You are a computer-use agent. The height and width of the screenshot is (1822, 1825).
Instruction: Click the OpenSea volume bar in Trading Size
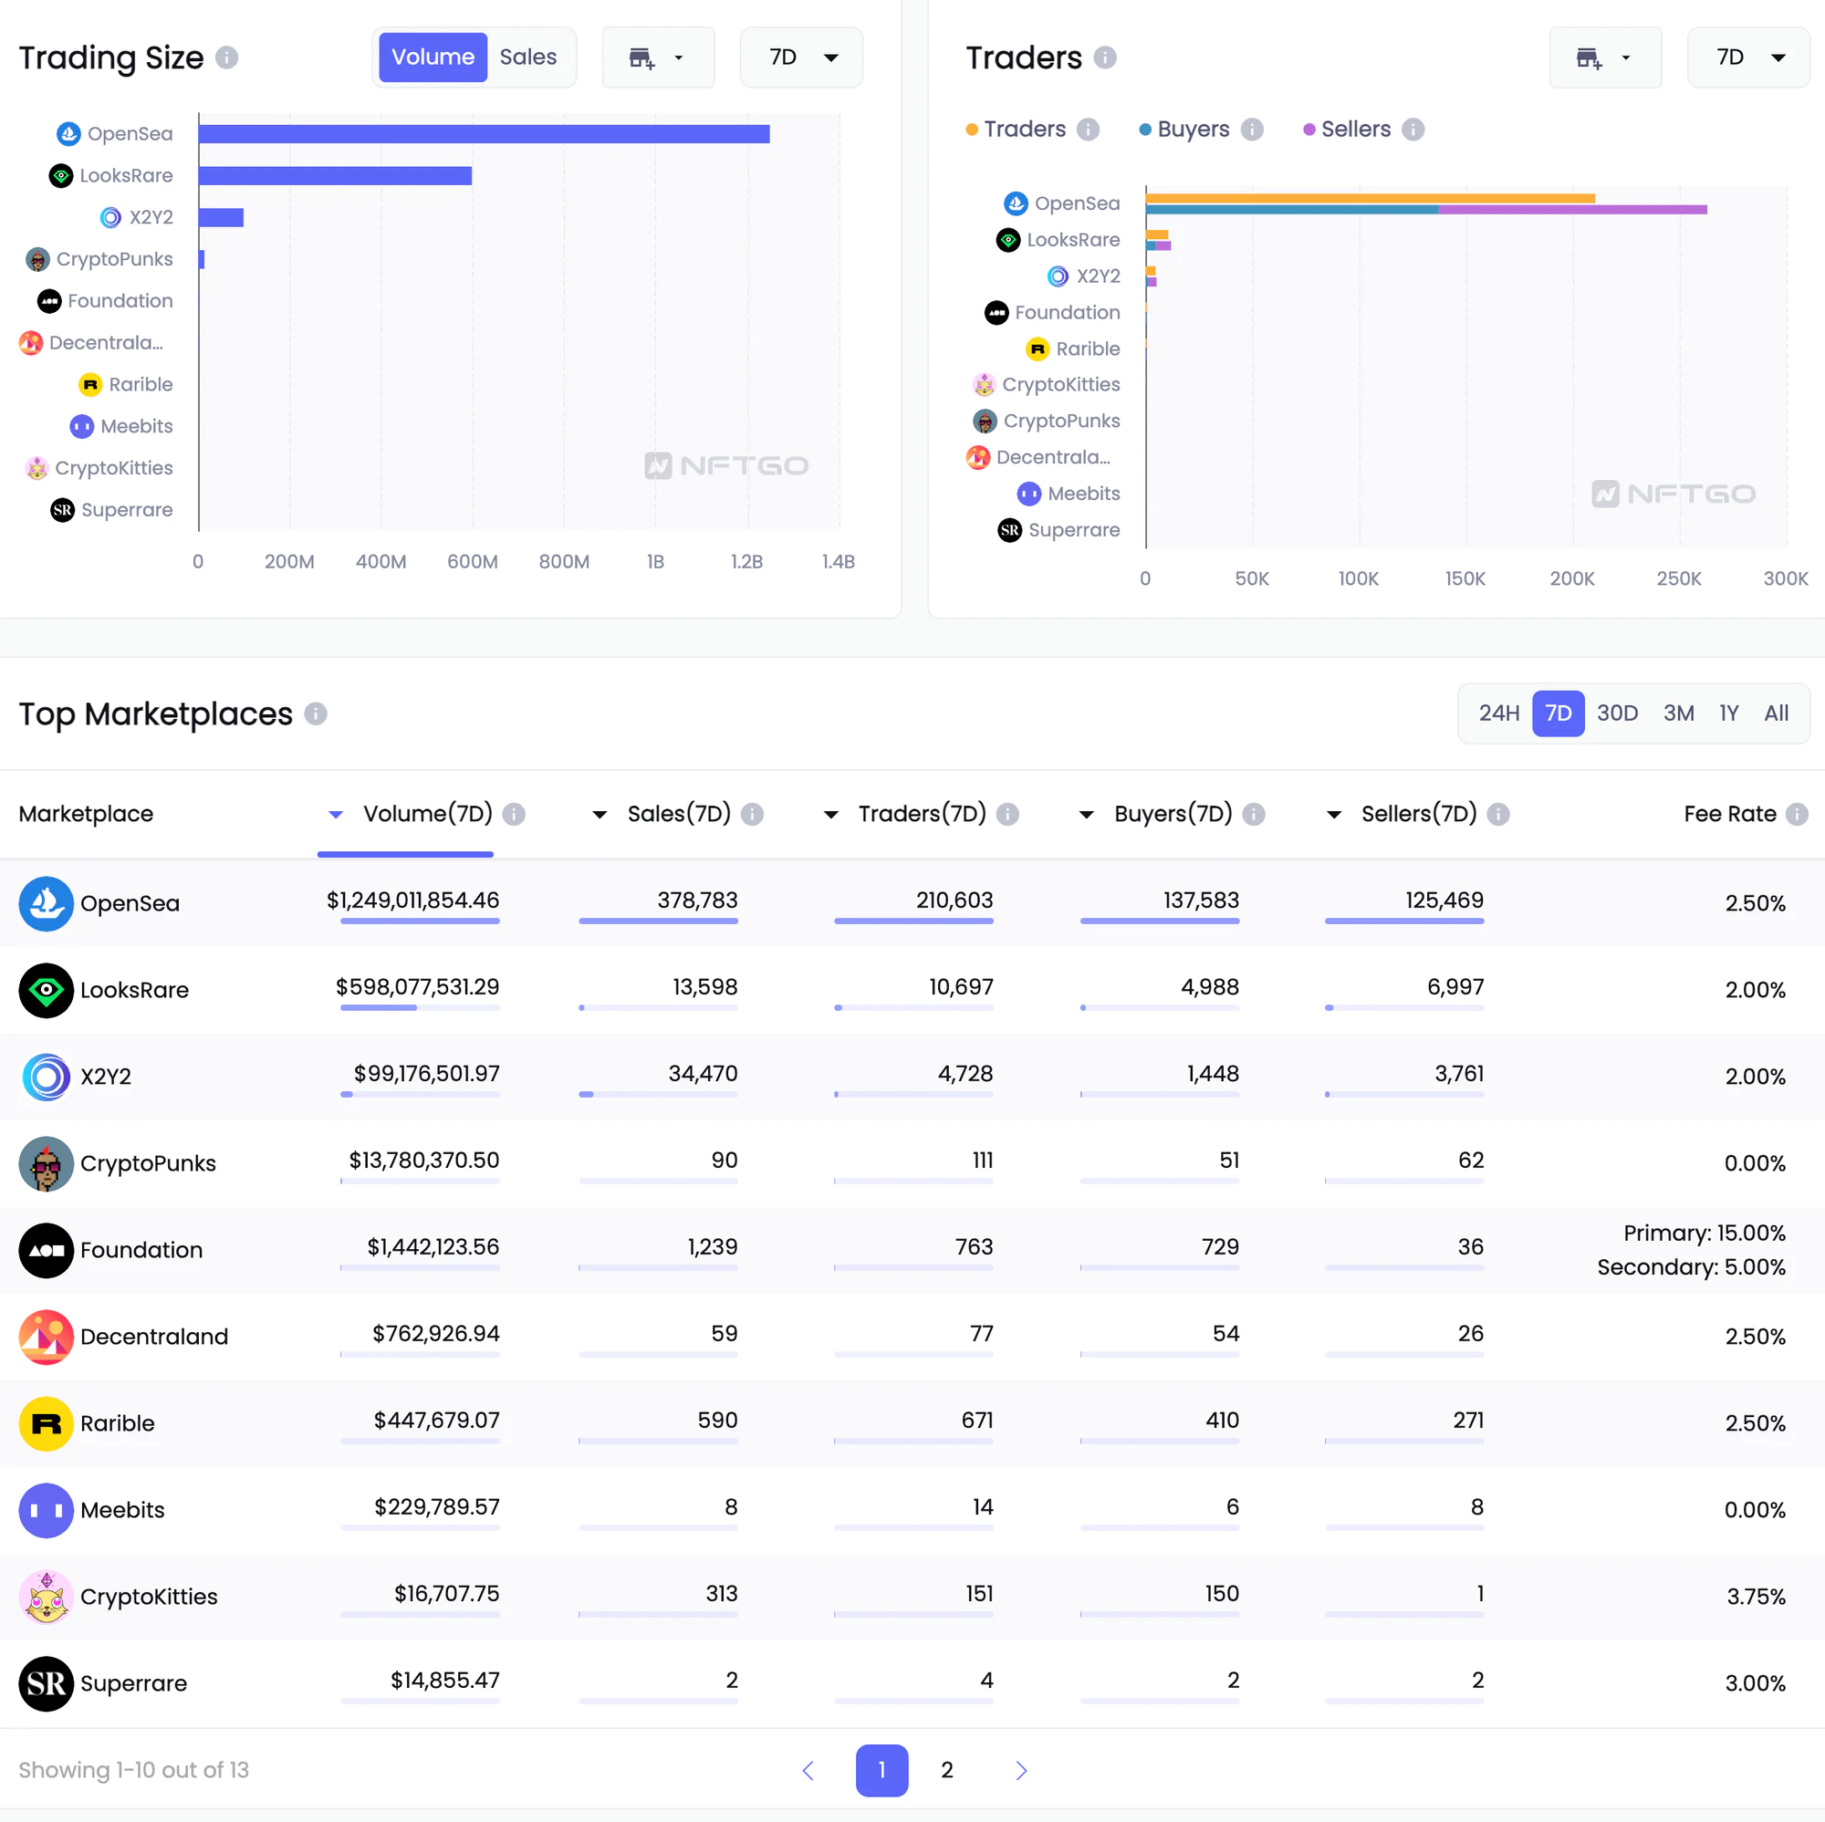[x=485, y=134]
